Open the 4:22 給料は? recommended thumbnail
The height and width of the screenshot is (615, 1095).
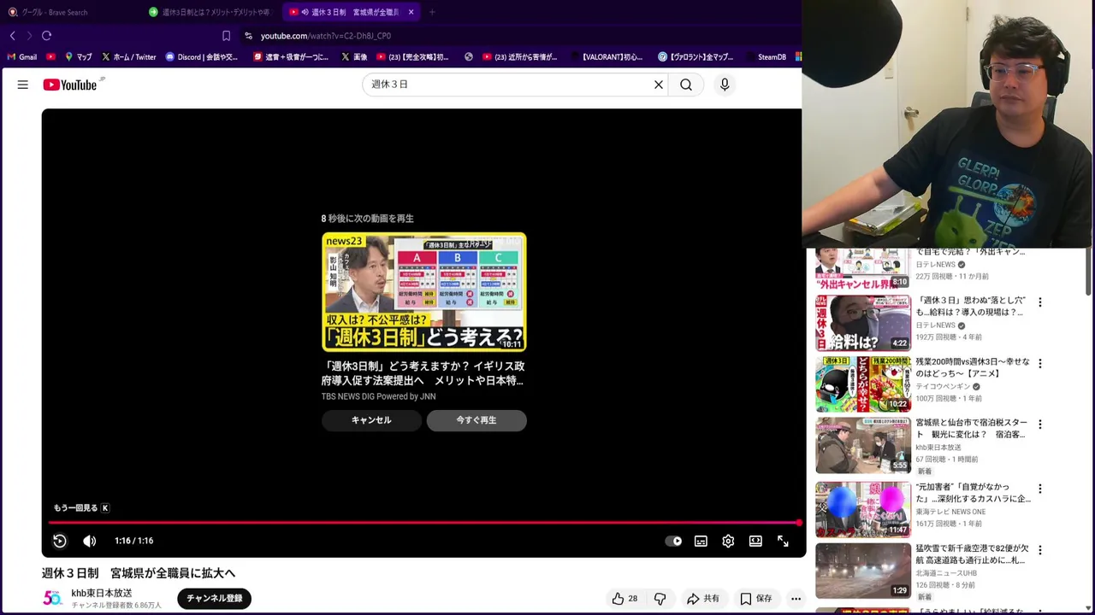point(863,324)
